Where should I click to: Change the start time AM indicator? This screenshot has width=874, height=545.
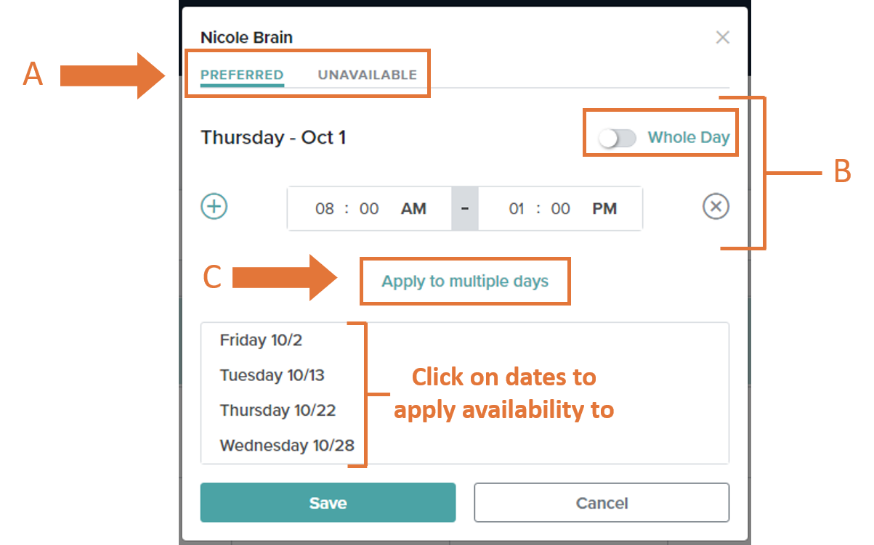coord(413,209)
